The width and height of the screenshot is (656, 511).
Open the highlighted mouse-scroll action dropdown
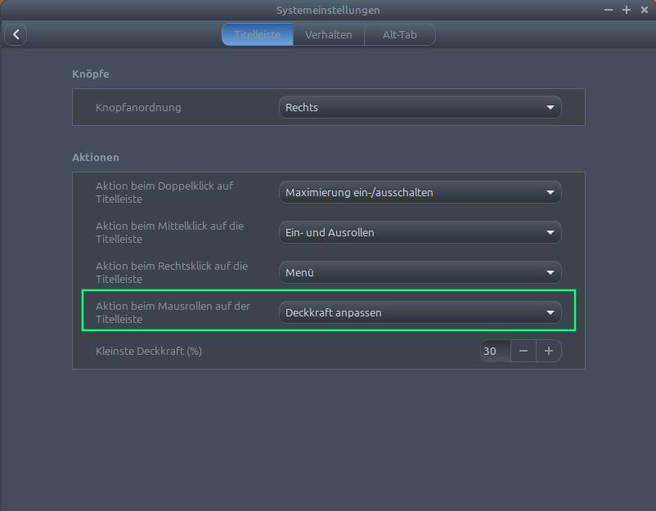coord(420,312)
